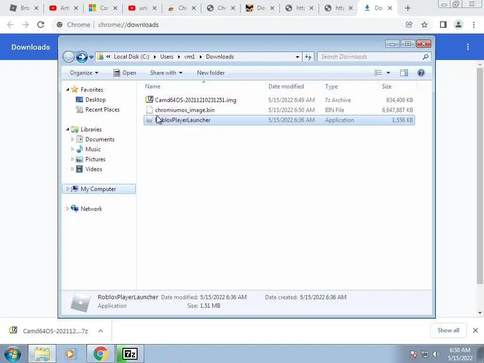Select Network in navigation pane
The width and height of the screenshot is (484, 363).
point(91,208)
